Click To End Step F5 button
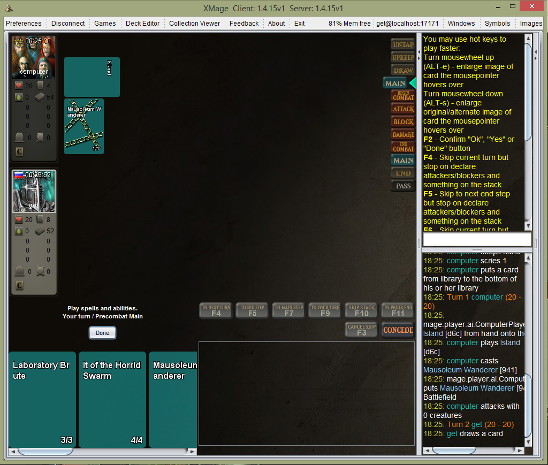 [x=253, y=310]
